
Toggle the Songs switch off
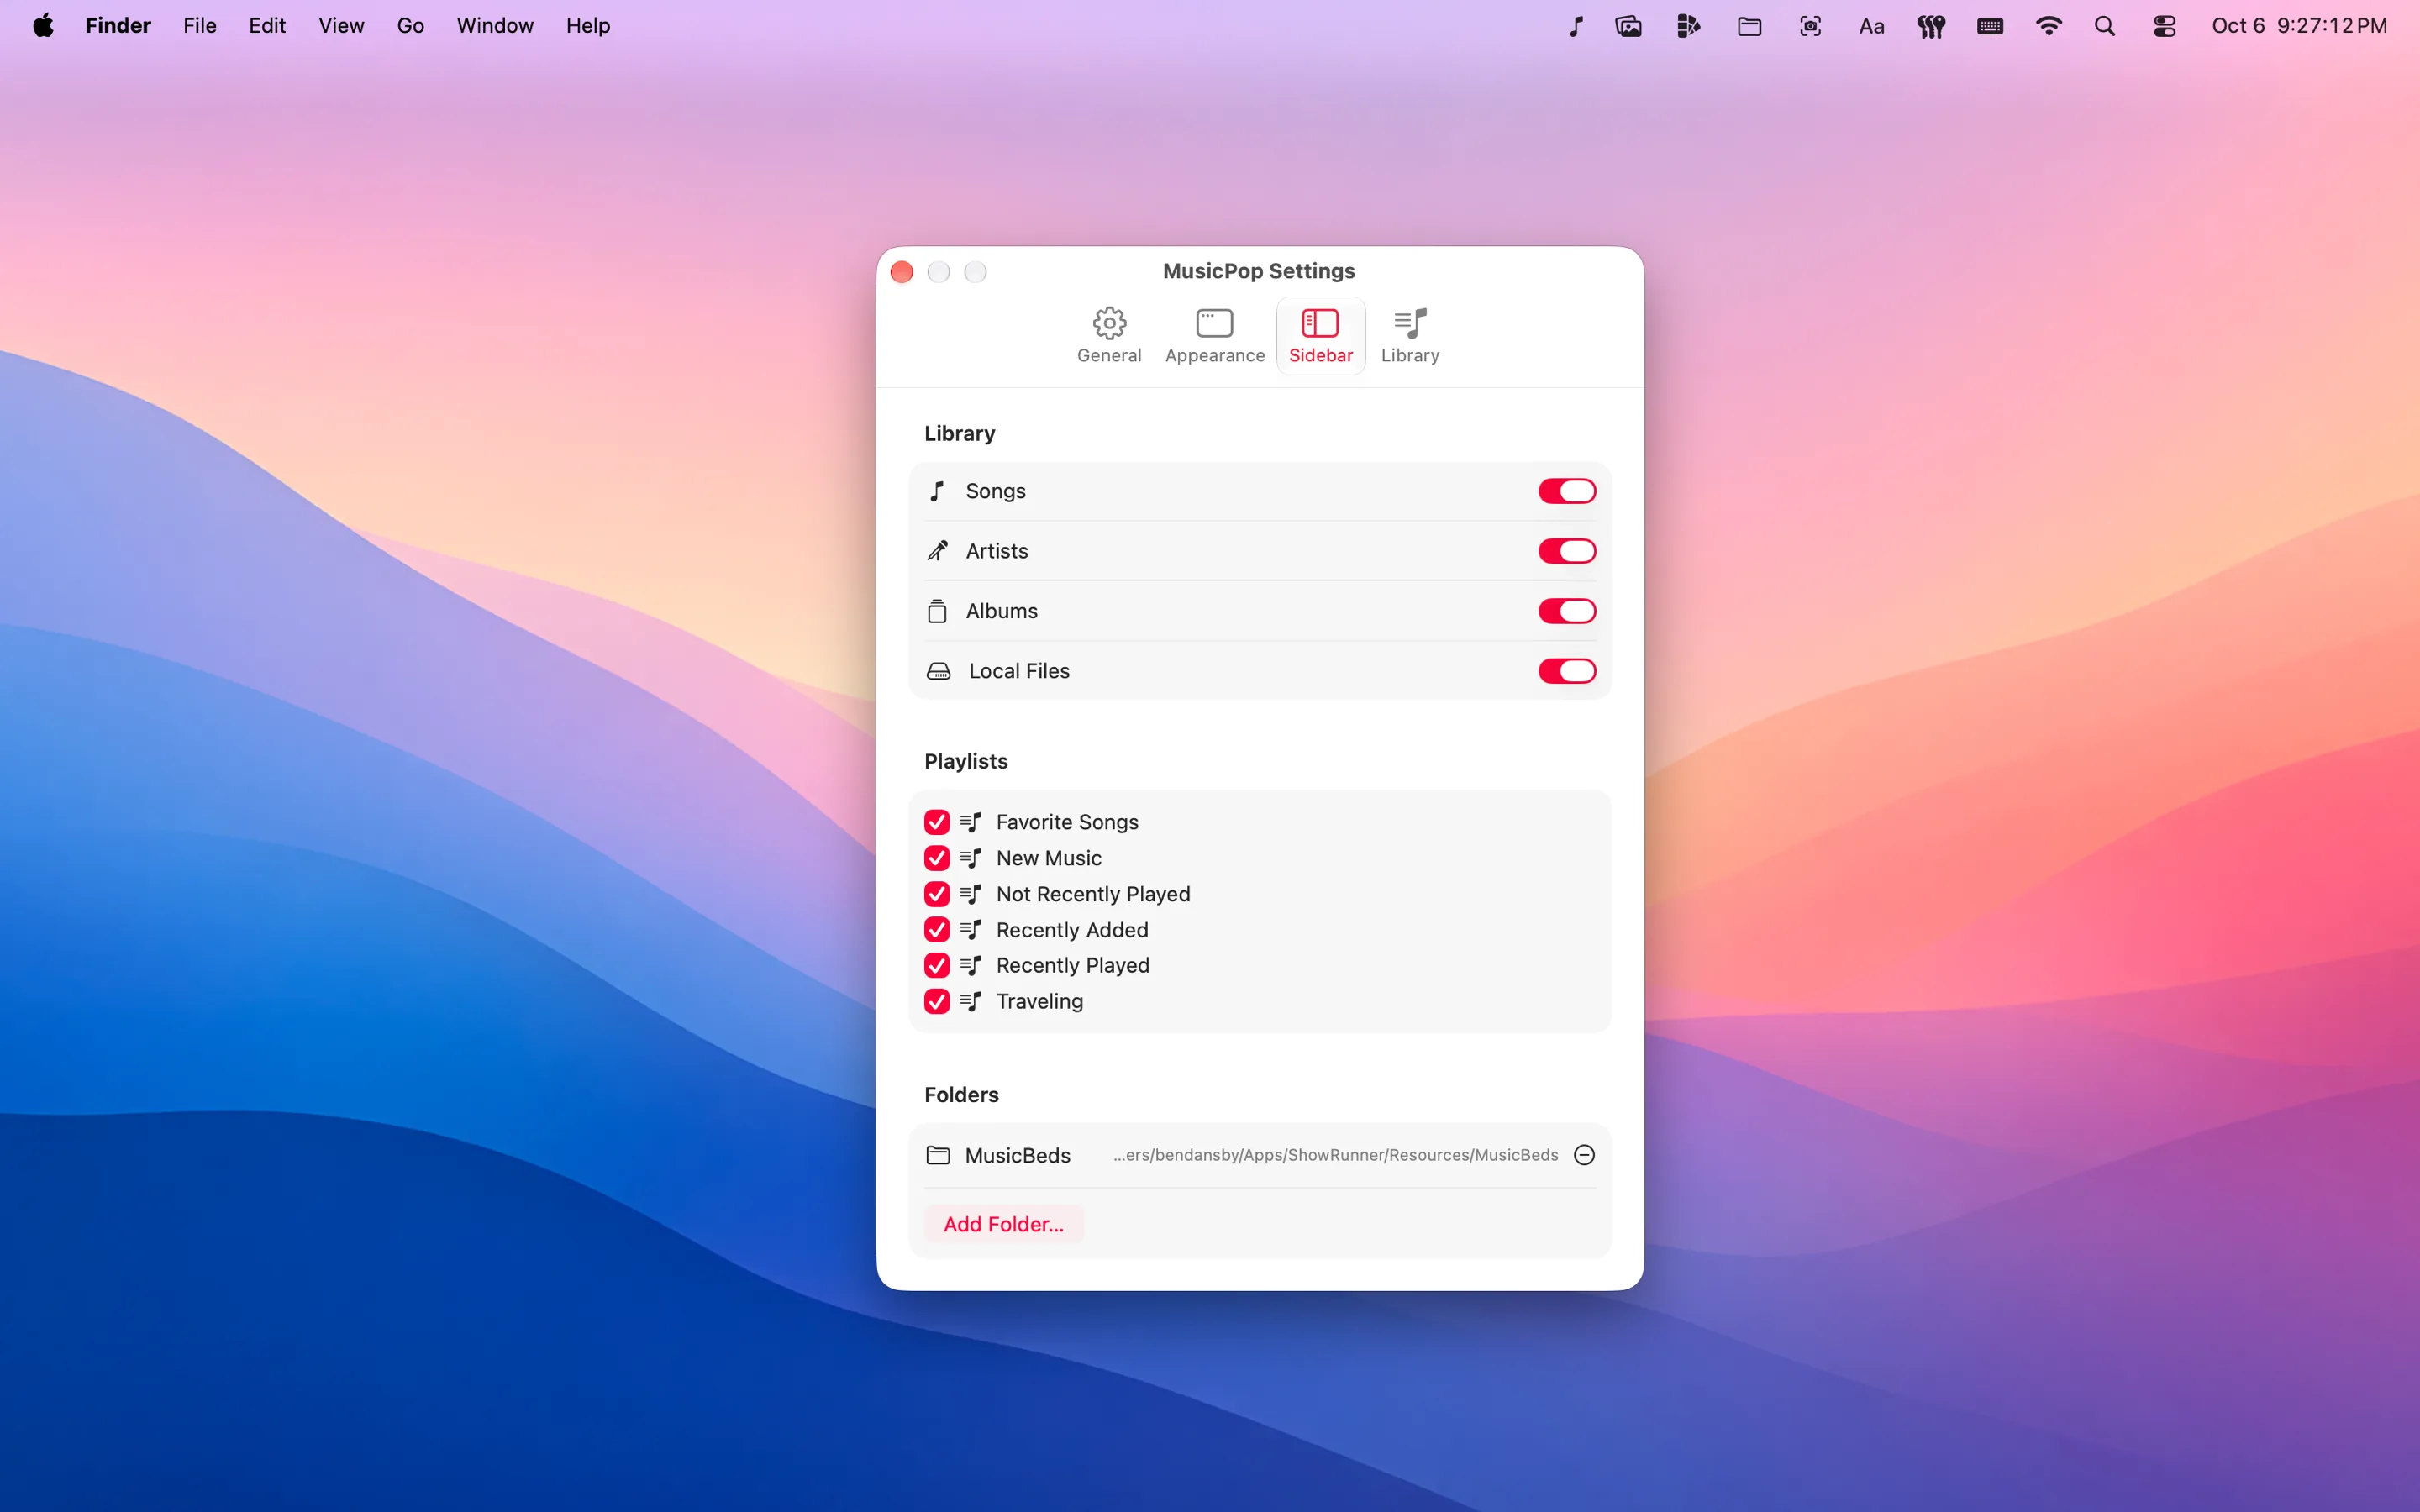pos(1566,491)
